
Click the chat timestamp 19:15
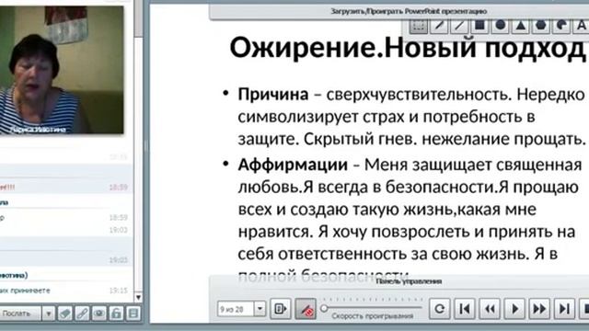119,291
